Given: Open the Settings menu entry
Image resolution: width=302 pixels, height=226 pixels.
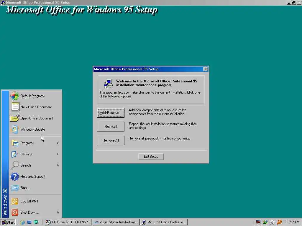Looking at the screenshot, I should coord(35,154).
